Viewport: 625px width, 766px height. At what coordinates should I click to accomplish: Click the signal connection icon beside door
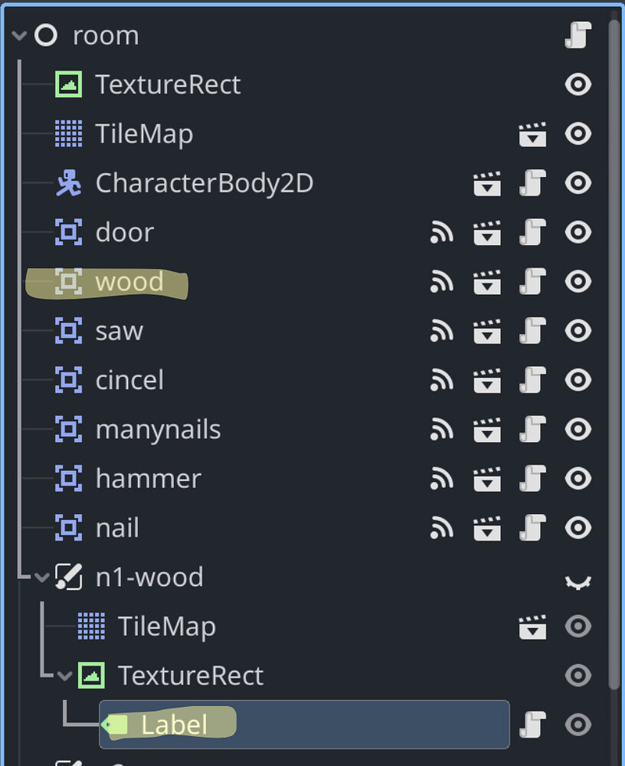pos(442,232)
